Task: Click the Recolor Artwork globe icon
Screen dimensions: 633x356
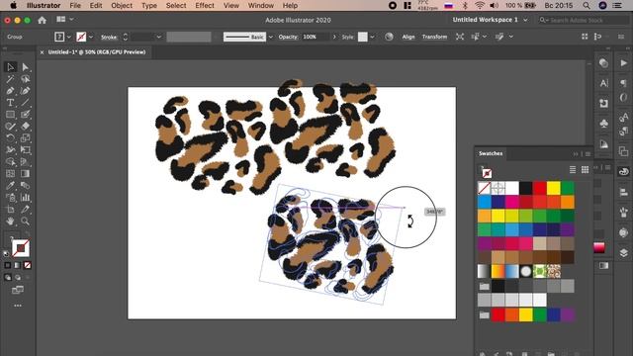Action: tap(389, 37)
